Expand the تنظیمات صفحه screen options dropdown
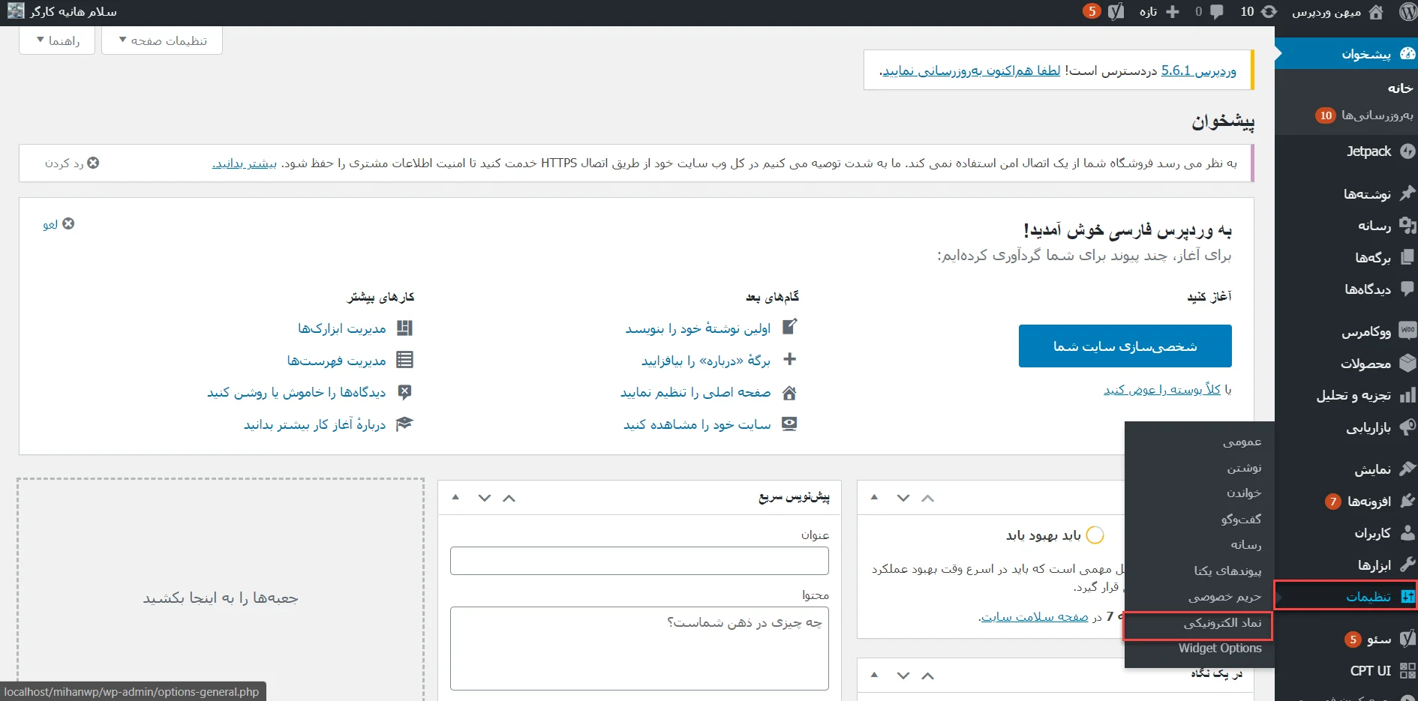This screenshot has height=701, width=1418. click(x=162, y=40)
